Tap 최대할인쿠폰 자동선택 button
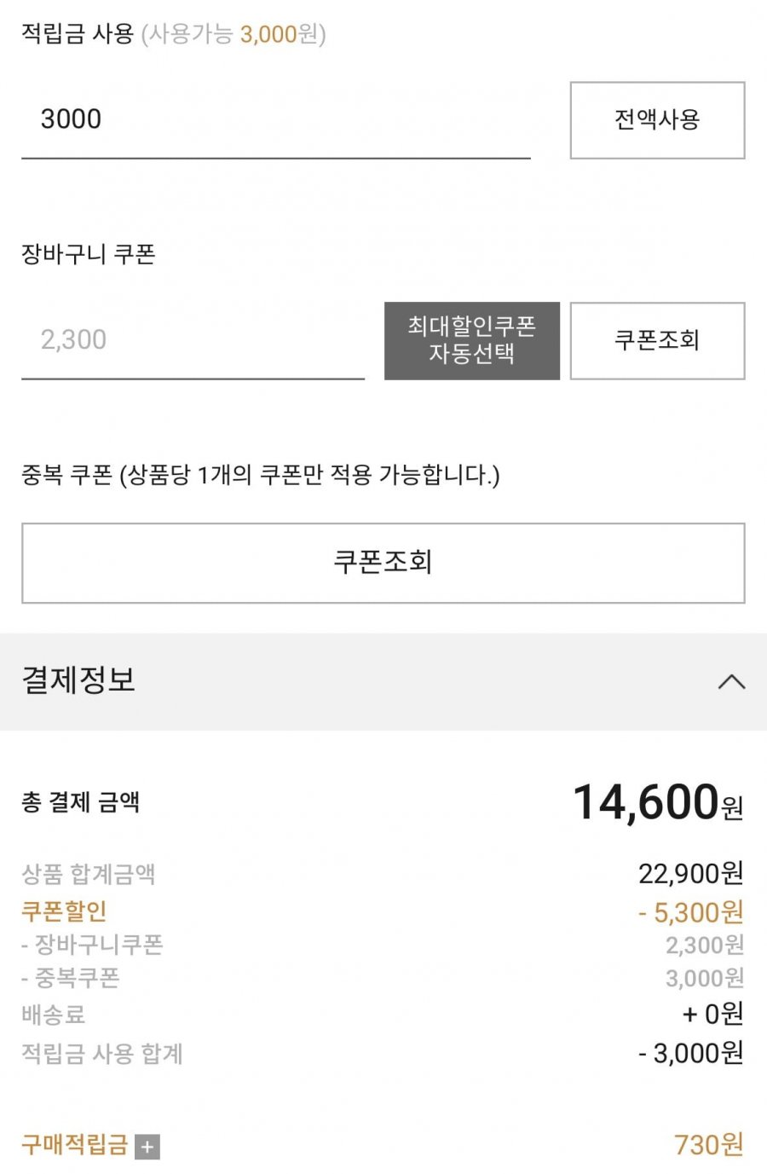This screenshot has height=1174, width=767. point(471,340)
